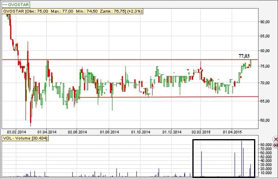
Task: Click the 80.000 volume axis label
Action: [266, 145]
